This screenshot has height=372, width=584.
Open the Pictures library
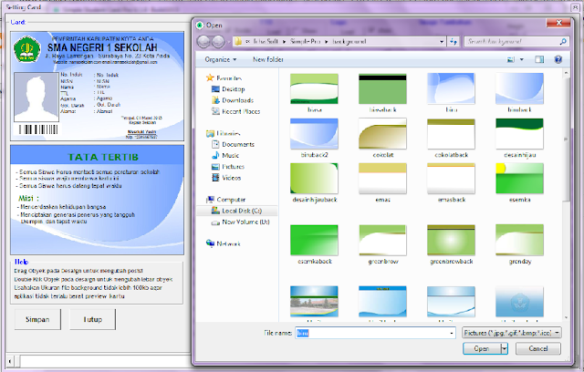click(228, 167)
